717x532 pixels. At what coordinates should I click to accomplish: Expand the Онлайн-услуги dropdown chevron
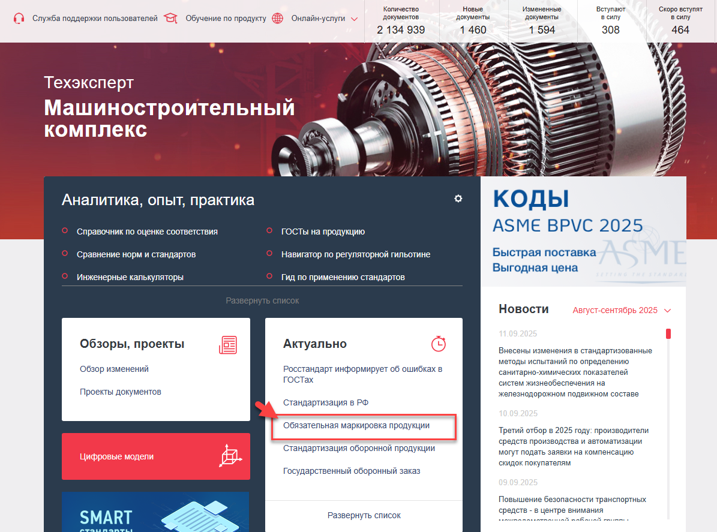pos(354,19)
